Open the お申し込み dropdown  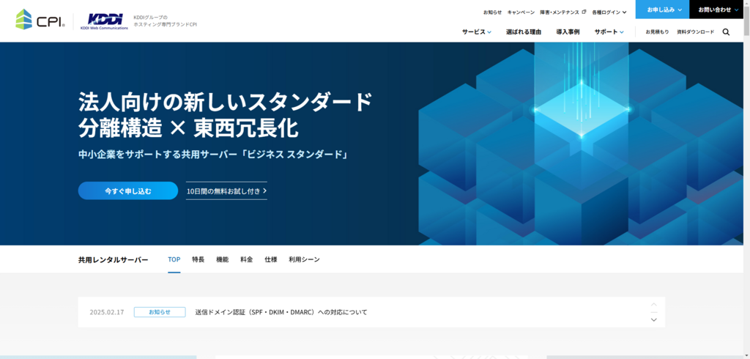point(664,10)
